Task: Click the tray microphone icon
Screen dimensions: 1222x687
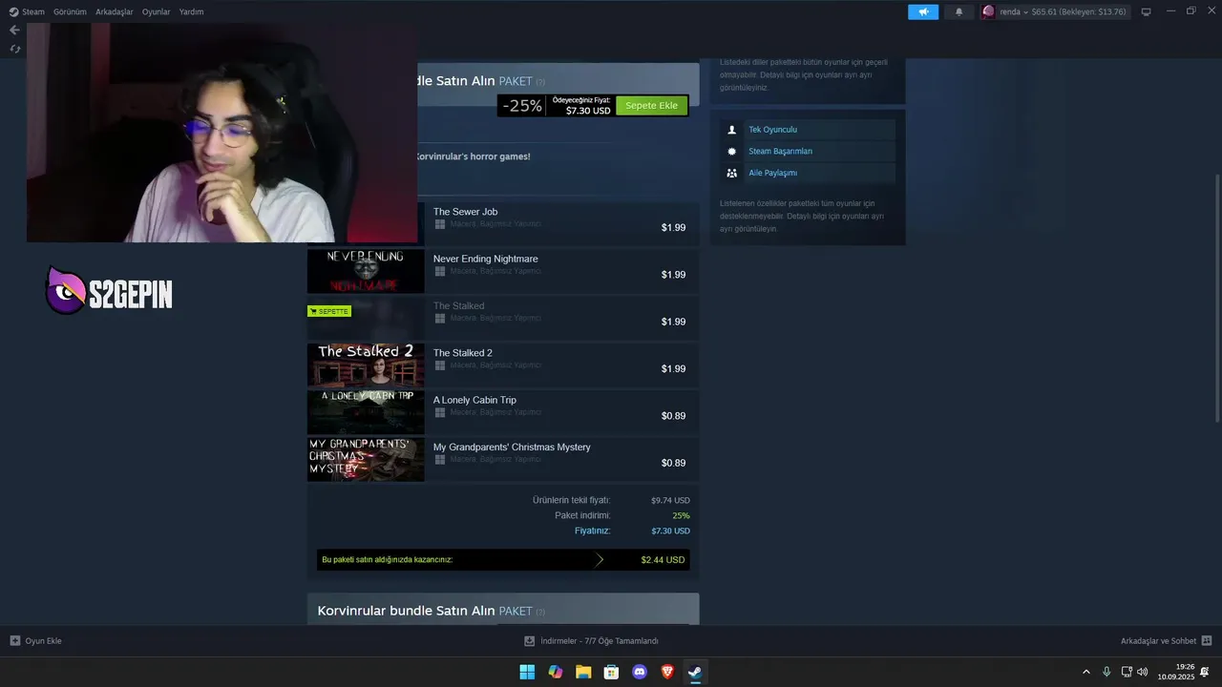Action: 1106,672
